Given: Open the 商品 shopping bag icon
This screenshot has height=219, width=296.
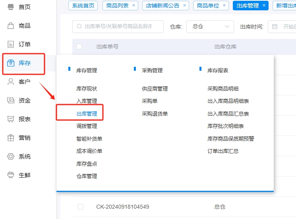Looking at the screenshot, I should pyautogui.click(x=11, y=25).
